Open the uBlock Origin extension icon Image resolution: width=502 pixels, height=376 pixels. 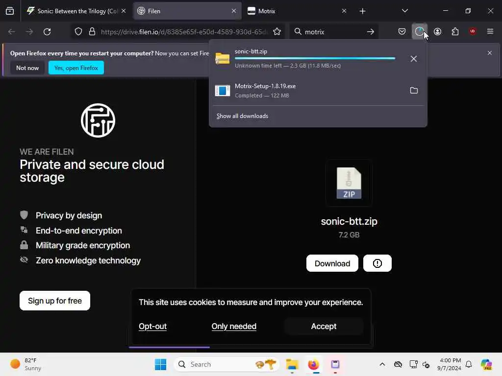[473, 31]
